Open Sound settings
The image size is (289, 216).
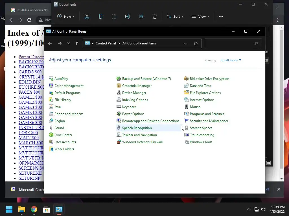click(56, 128)
